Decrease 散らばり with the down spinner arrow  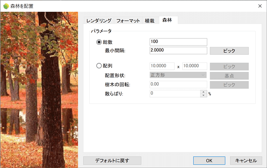coord(203,95)
